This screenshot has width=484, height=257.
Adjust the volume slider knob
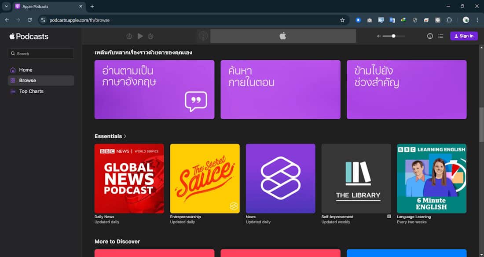(x=393, y=36)
